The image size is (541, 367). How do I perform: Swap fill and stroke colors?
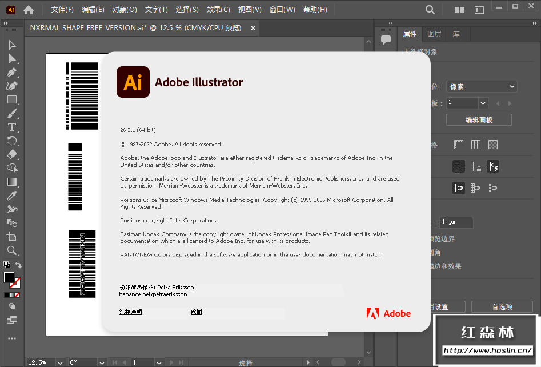pyautogui.click(x=18, y=265)
